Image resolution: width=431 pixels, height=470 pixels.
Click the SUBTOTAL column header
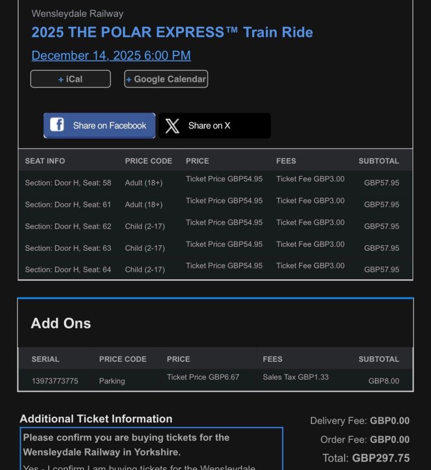click(x=379, y=160)
